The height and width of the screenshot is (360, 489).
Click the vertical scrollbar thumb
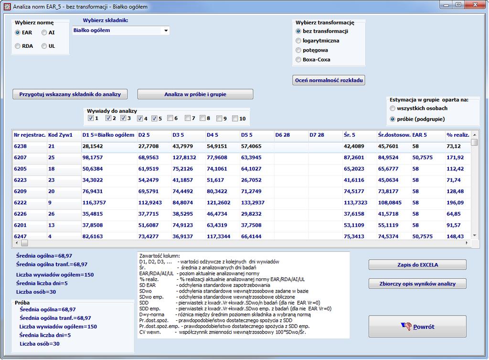[x=474, y=142]
